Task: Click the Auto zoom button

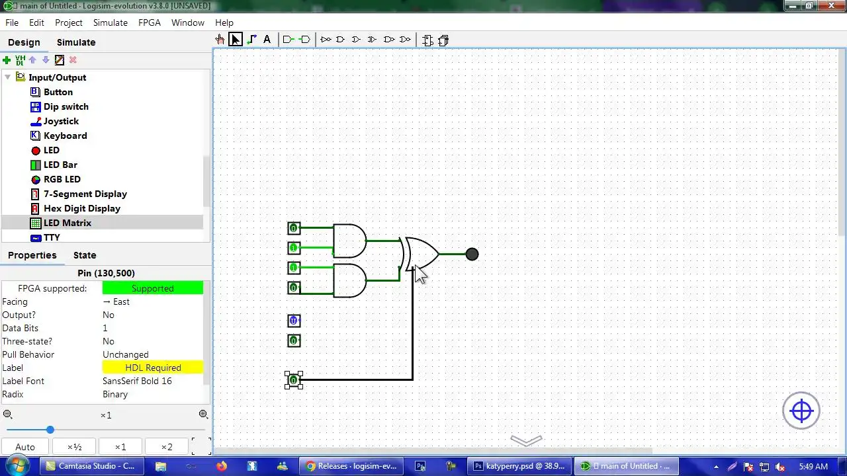Action: click(25, 447)
